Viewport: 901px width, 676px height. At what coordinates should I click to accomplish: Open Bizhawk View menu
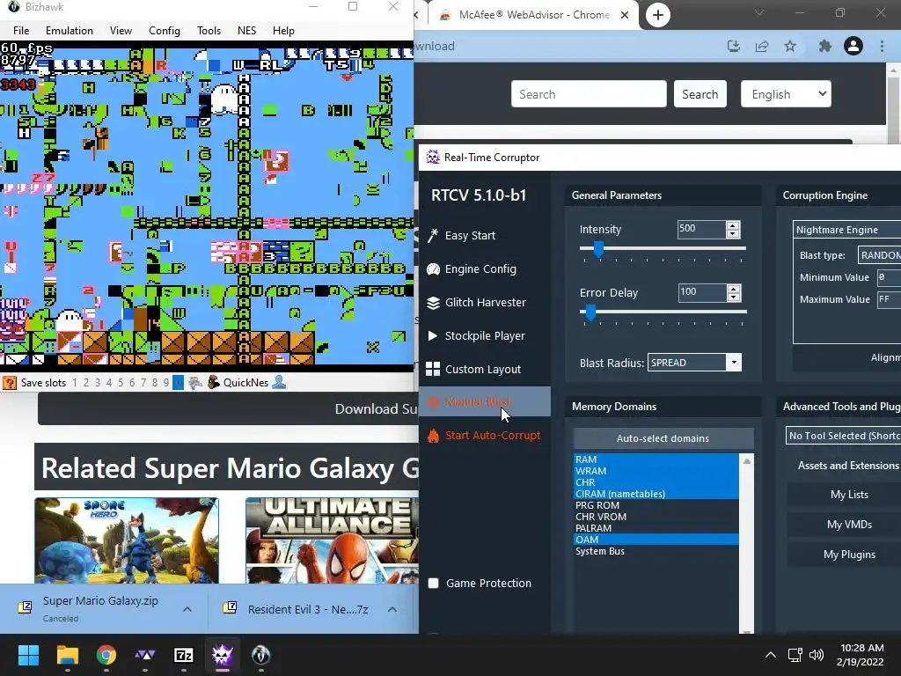coord(121,31)
